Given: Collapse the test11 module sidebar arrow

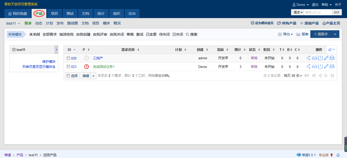Looking at the screenshot, I should [56, 50].
